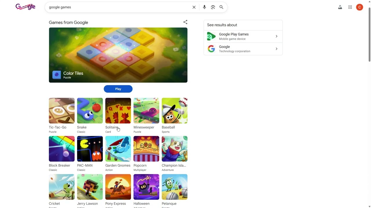Open Search Labs flask icon
This screenshot has height=208, width=371.
point(340,7)
